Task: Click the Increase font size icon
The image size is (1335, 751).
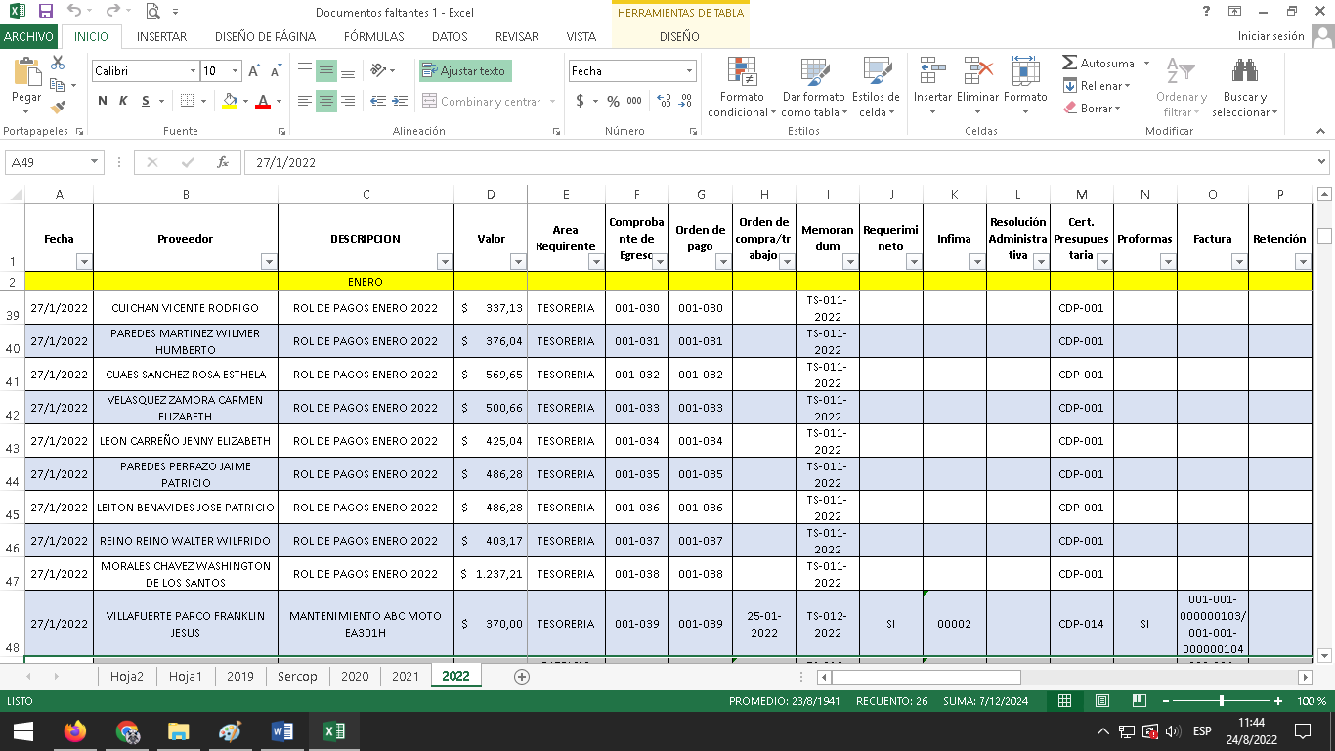Action: coord(254,71)
